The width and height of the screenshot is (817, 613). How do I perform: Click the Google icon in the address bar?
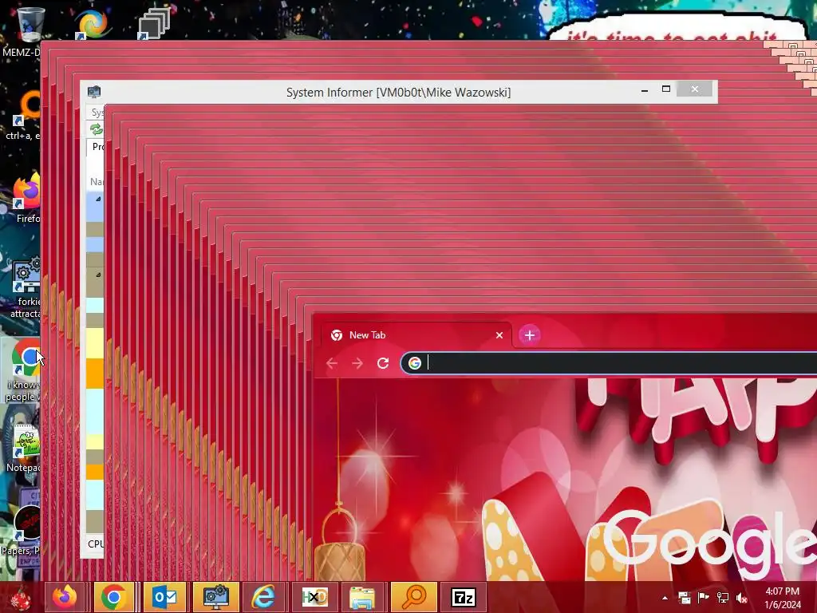tap(415, 363)
